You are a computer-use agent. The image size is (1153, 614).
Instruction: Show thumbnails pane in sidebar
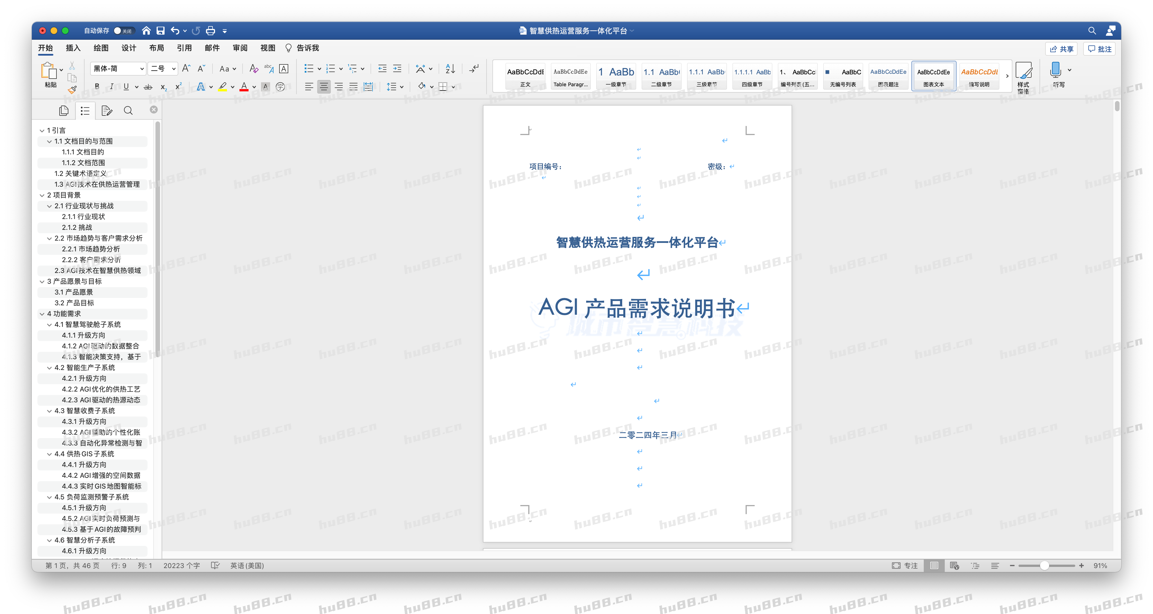coord(64,111)
